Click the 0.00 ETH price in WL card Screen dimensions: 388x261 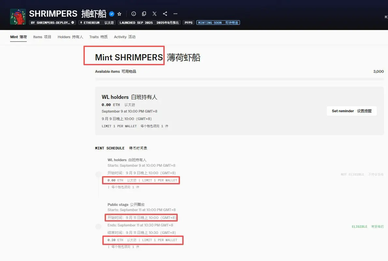[111, 105]
